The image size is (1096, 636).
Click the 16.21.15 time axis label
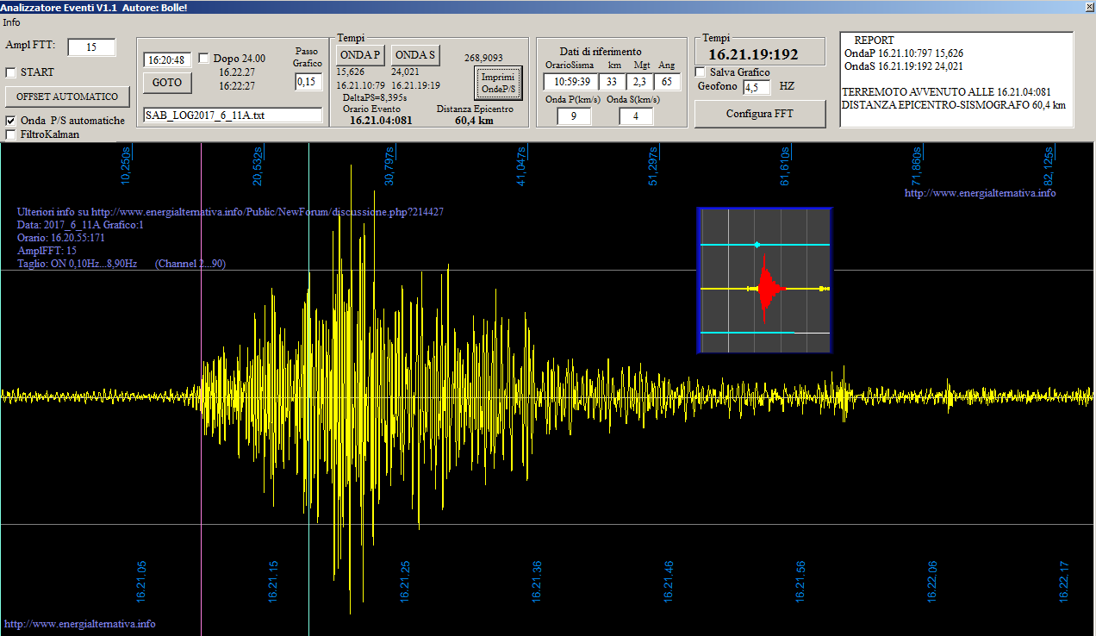[273, 582]
